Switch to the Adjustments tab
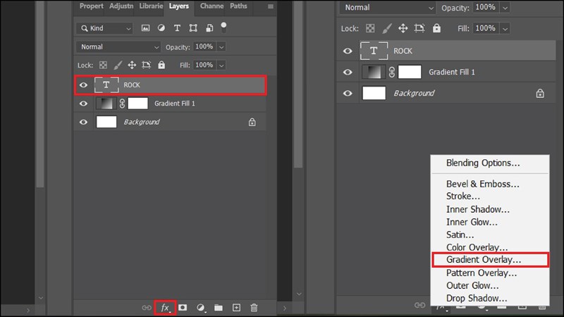Viewport: 564px width, 317px height. tap(121, 6)
